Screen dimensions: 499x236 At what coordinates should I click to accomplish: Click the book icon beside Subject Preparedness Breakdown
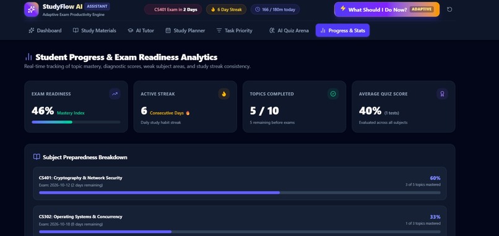pyautogui.click(x=37, y=157)
